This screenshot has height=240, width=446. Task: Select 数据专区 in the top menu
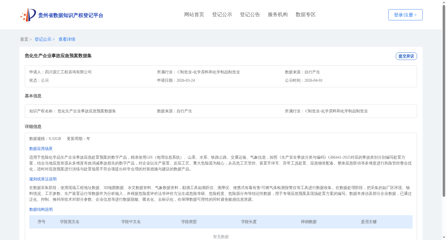pos(306,14)
